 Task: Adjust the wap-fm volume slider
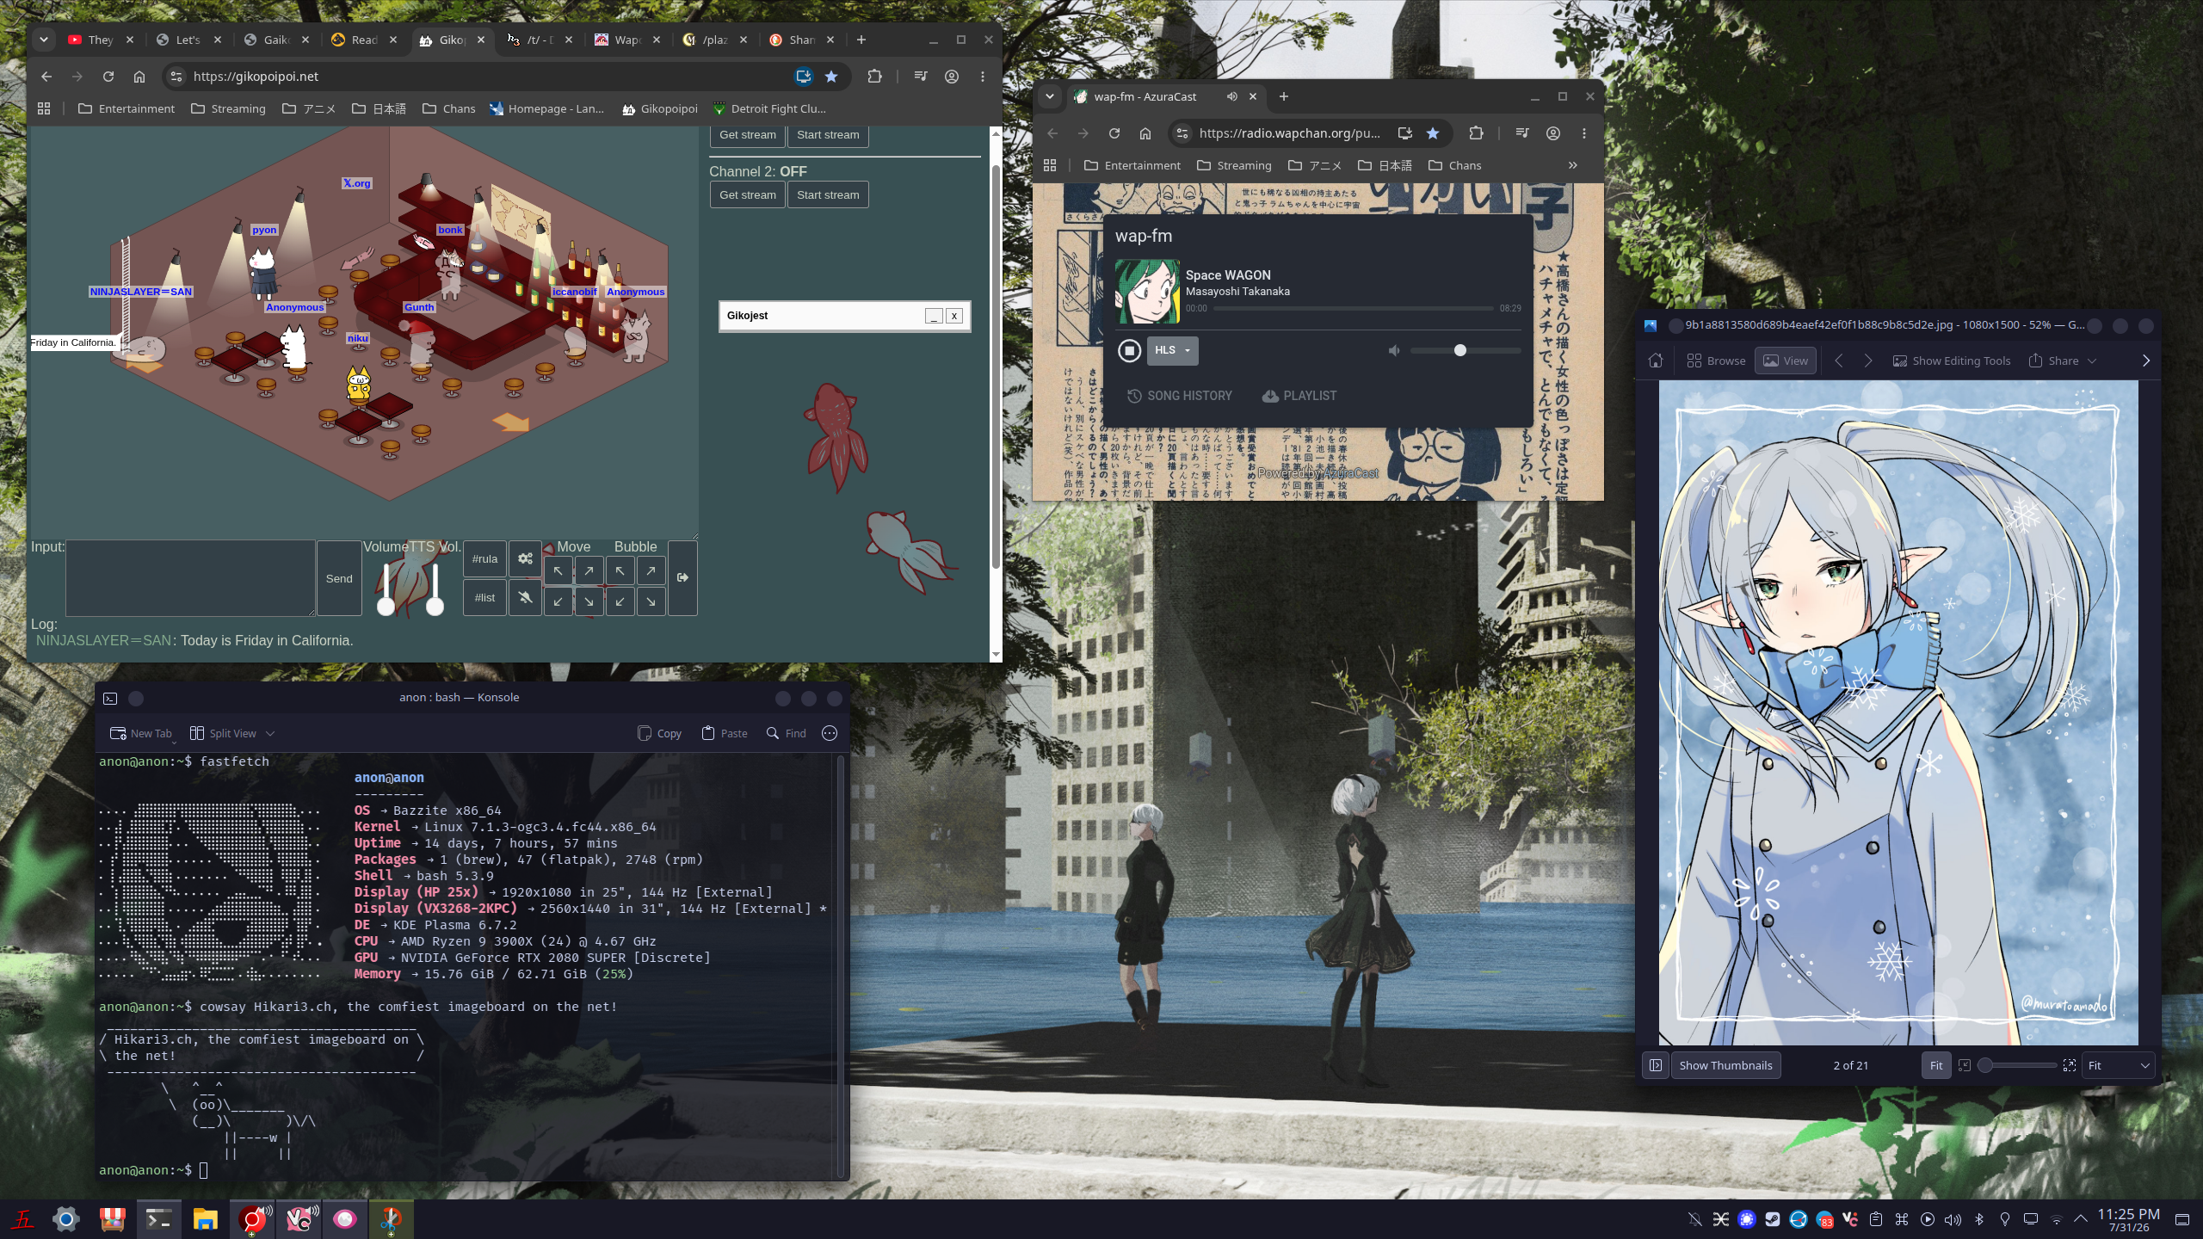point(1466,350)
